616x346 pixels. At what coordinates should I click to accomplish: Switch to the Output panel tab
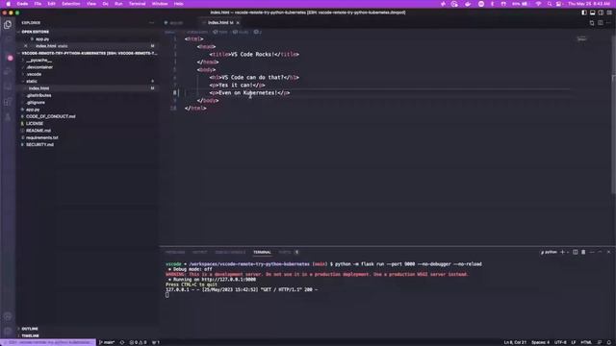tap(199, 252)
